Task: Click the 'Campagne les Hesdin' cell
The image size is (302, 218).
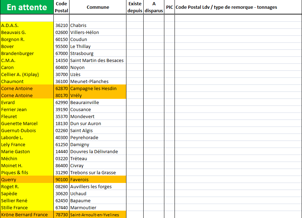Action: (98, 88)
